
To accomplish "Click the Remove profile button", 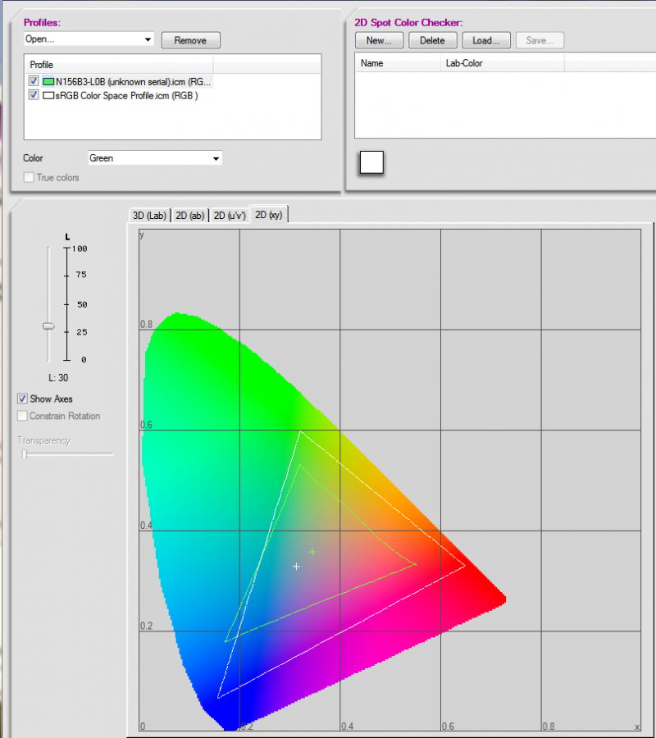I will click(x=190, y=40).
